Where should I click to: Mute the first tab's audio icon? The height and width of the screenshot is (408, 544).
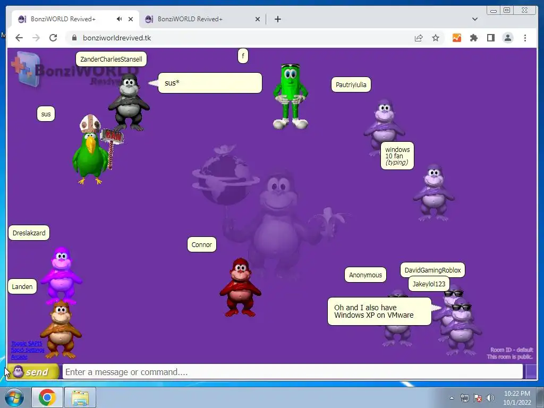[119, 19]
